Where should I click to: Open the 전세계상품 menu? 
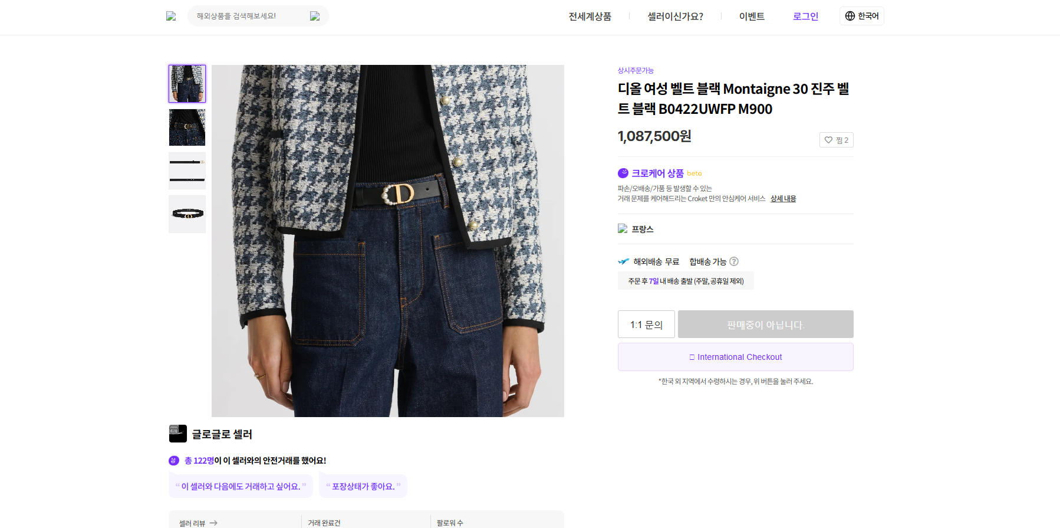pos(590,17)
